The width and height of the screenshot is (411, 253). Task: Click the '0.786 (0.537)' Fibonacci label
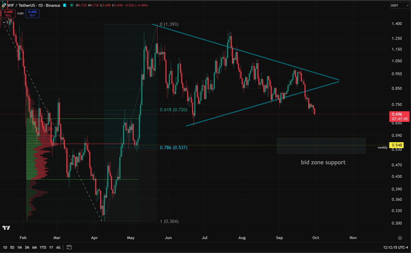[173, 147]
